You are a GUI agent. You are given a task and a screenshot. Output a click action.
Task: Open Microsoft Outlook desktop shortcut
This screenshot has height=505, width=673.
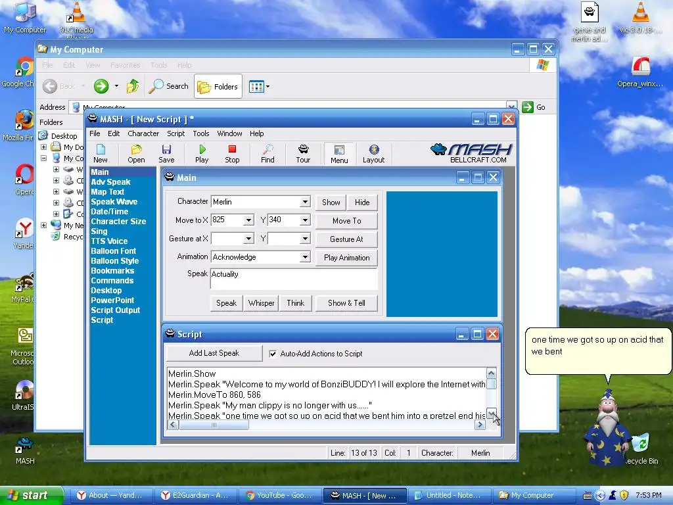pyautogui.click(x=22, y=346)
